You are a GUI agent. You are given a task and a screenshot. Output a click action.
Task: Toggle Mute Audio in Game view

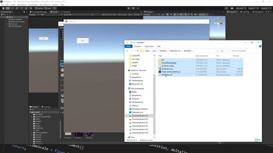pos(122,14)
